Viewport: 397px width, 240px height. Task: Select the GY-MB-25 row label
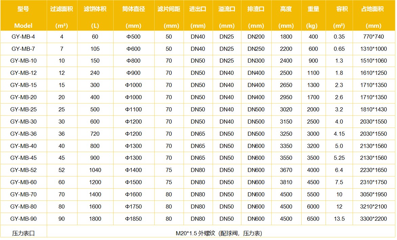(23, 109)
